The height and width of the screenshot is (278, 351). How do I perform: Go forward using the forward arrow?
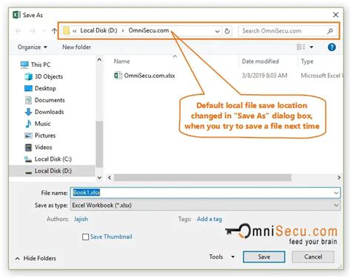(x=33, y=31)
